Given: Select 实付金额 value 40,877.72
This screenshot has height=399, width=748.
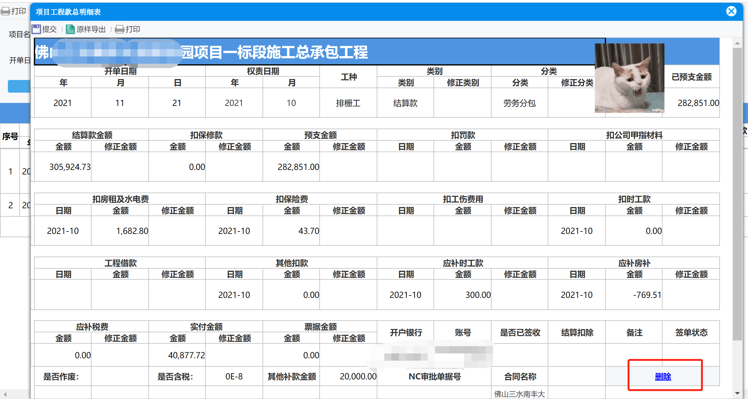Looking at the screenshot, I should click(187, 355).
